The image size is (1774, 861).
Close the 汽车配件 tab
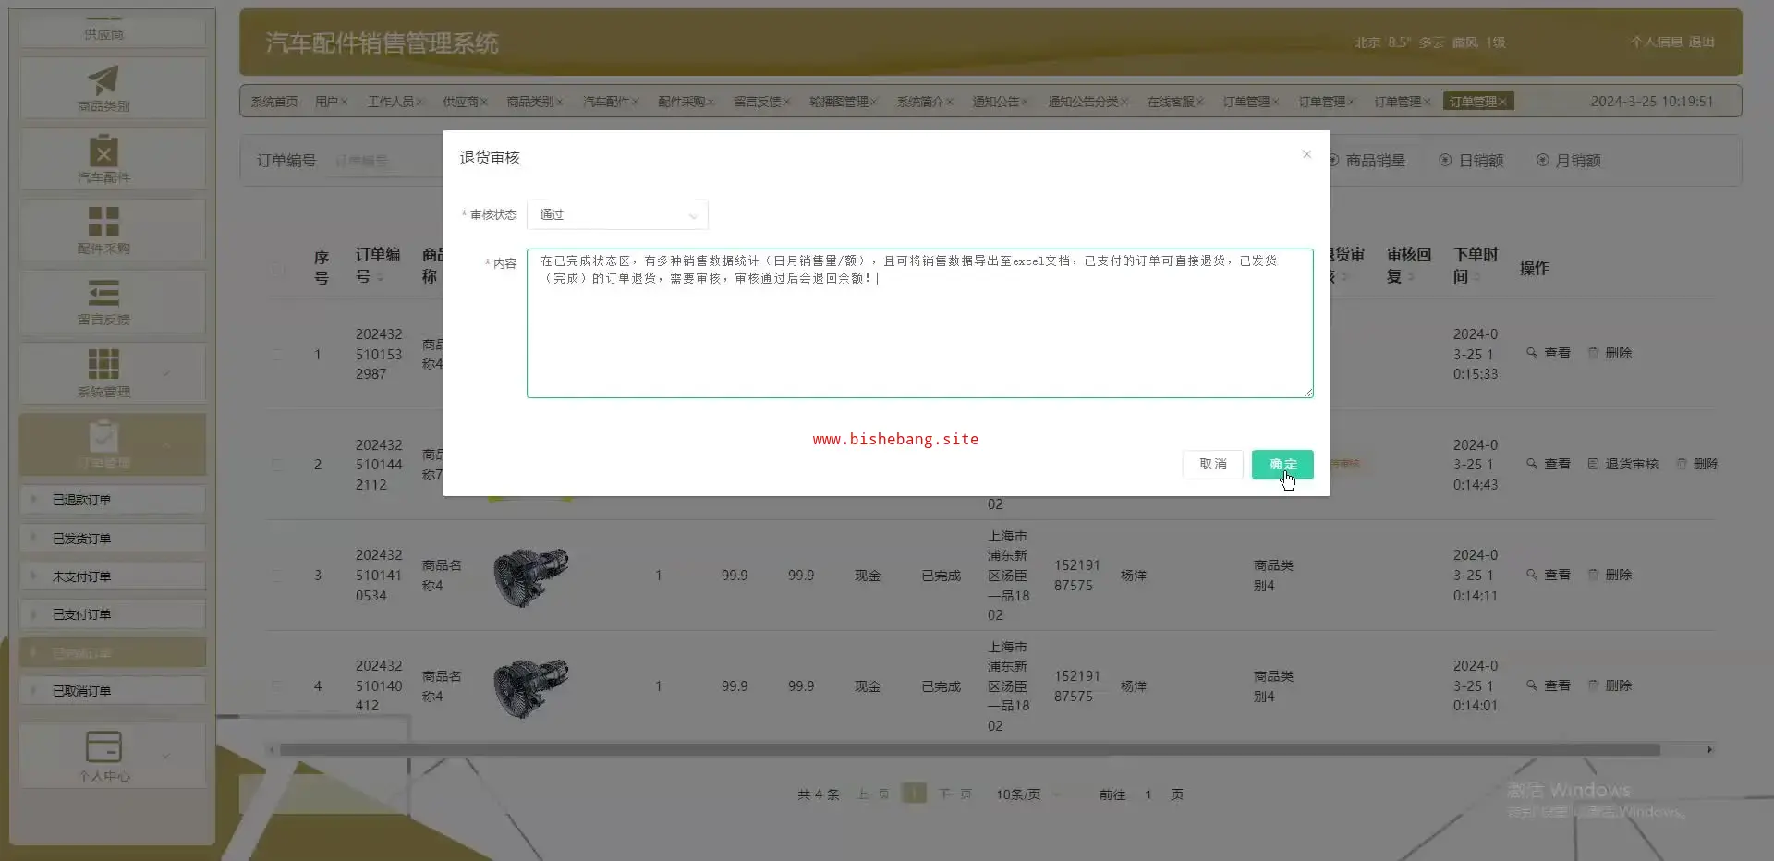point(636,102)
